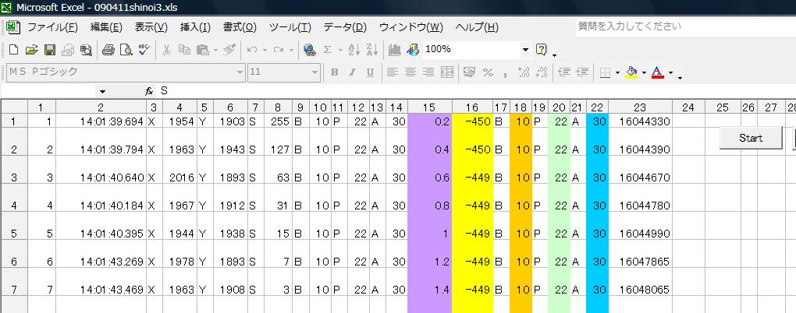The width and height of the screenshot is (796, 313).
Task: Click the formula bar showing S
Action: tap(476, 91)
